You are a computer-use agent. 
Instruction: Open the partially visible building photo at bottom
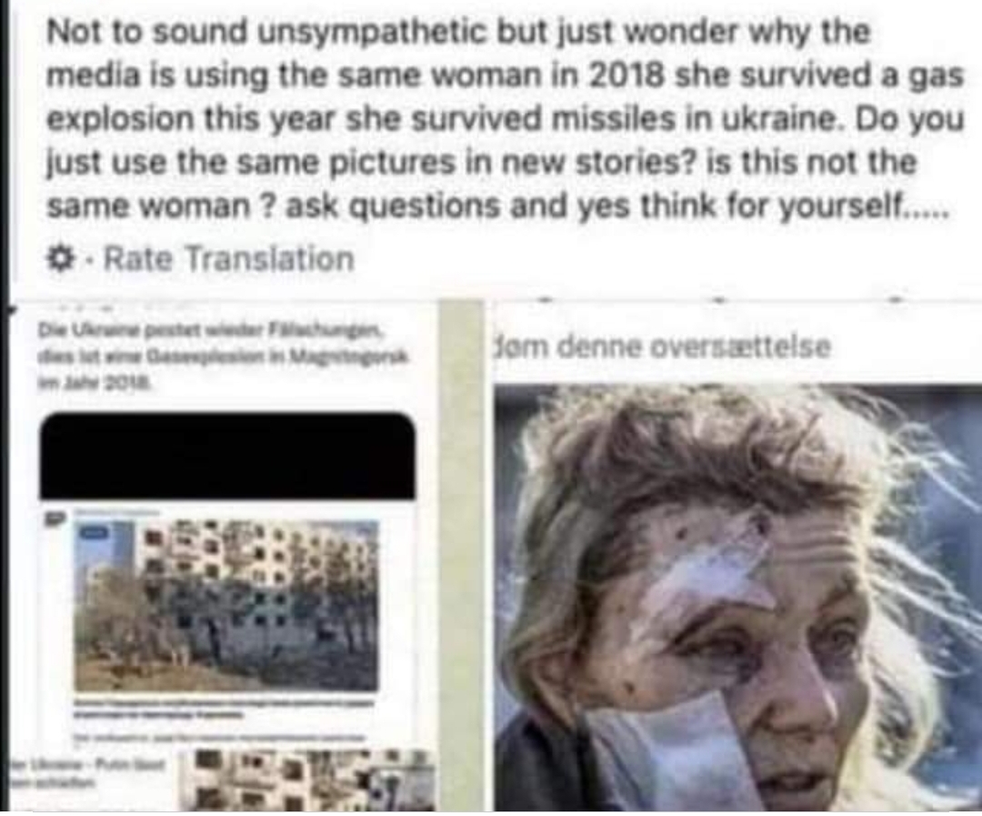coord(307,780)
